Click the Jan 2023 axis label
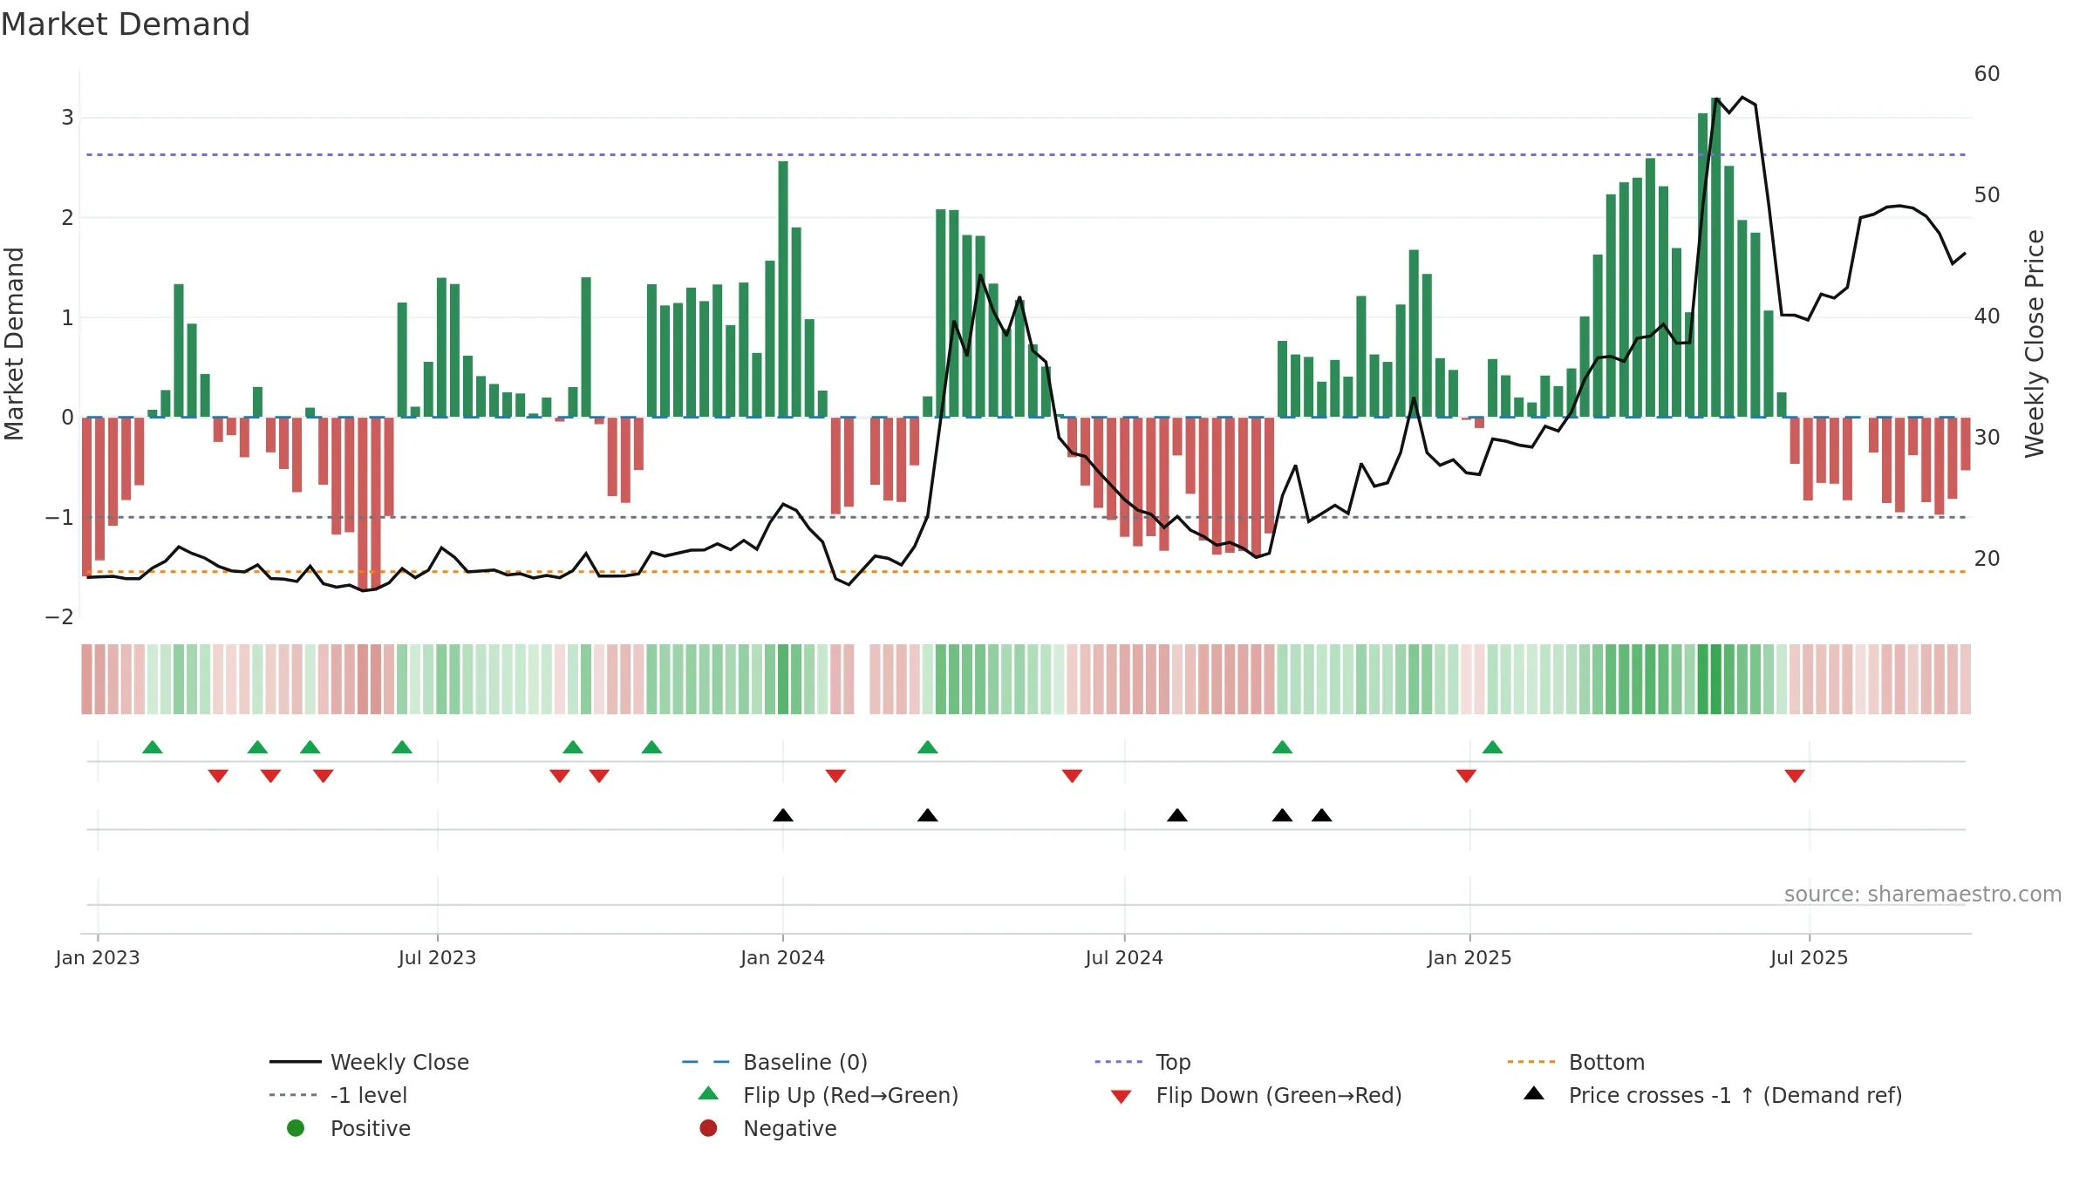 (x=98, y=958)
